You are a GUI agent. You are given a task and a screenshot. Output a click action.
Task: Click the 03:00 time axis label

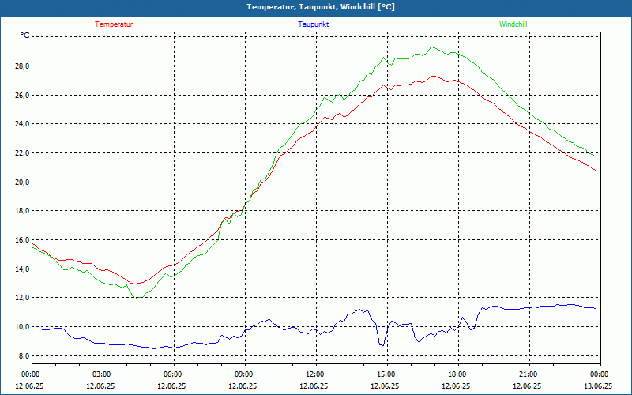(x=101, y=374)
